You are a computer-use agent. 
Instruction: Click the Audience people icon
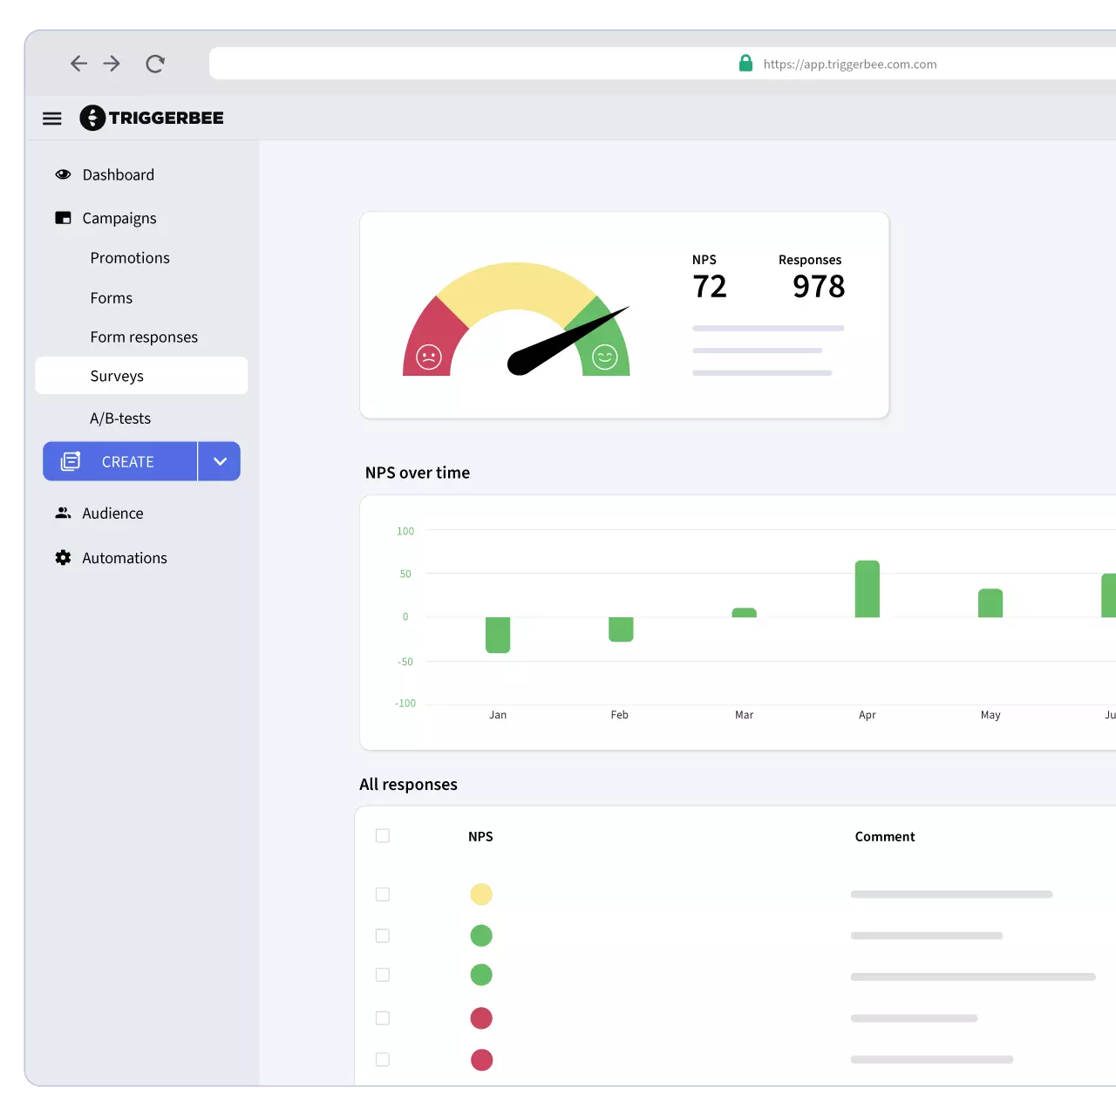[63, 514]
